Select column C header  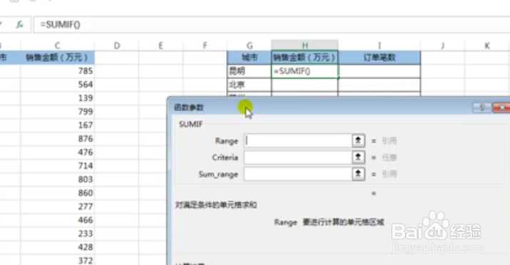click(57, 46)
